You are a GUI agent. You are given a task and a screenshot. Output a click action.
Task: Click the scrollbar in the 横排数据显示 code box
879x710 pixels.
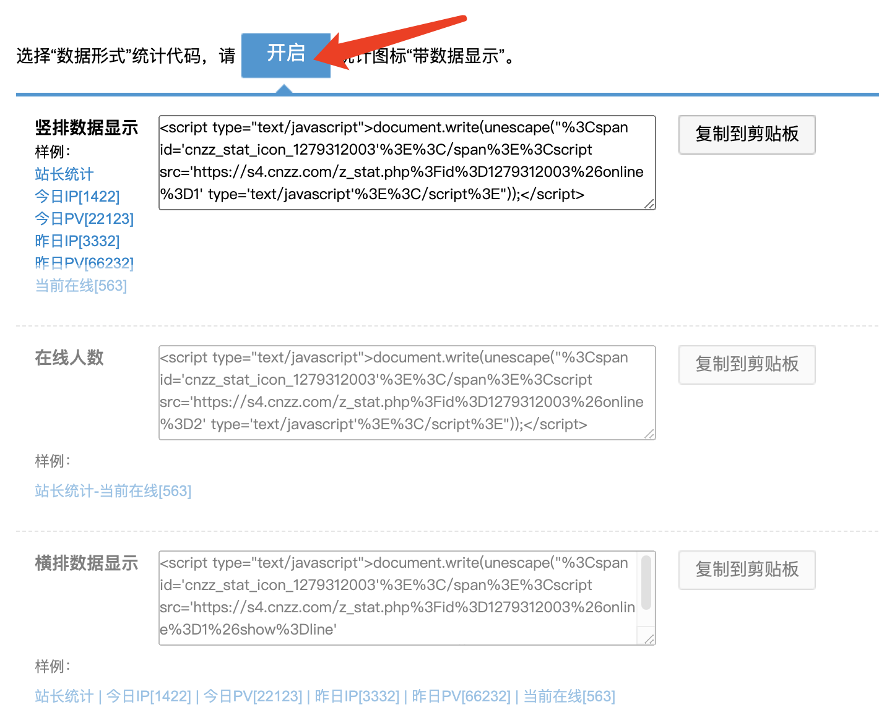[x=646, y=583]
